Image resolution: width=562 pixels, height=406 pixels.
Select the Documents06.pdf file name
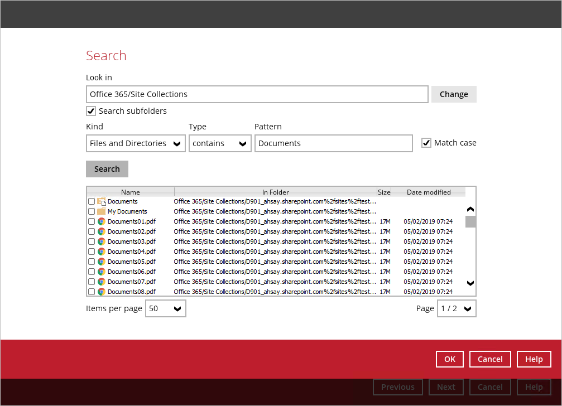132,272
